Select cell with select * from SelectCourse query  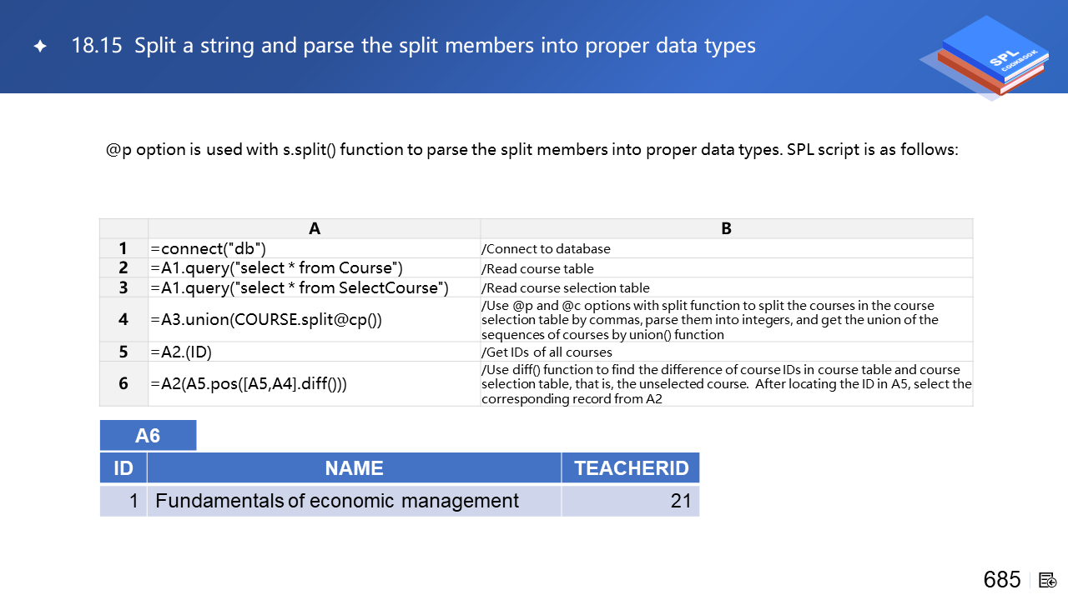click(315, 287)
